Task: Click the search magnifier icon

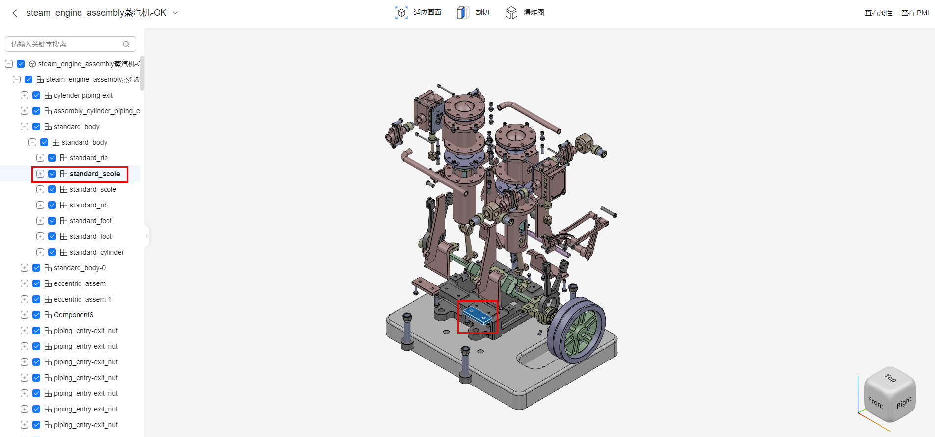Action: (126, 44)
